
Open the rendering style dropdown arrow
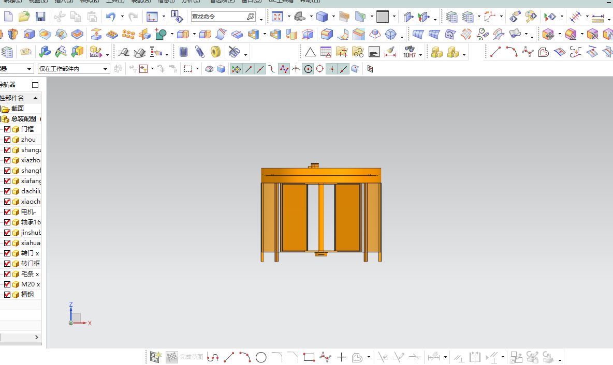(333, 17)
